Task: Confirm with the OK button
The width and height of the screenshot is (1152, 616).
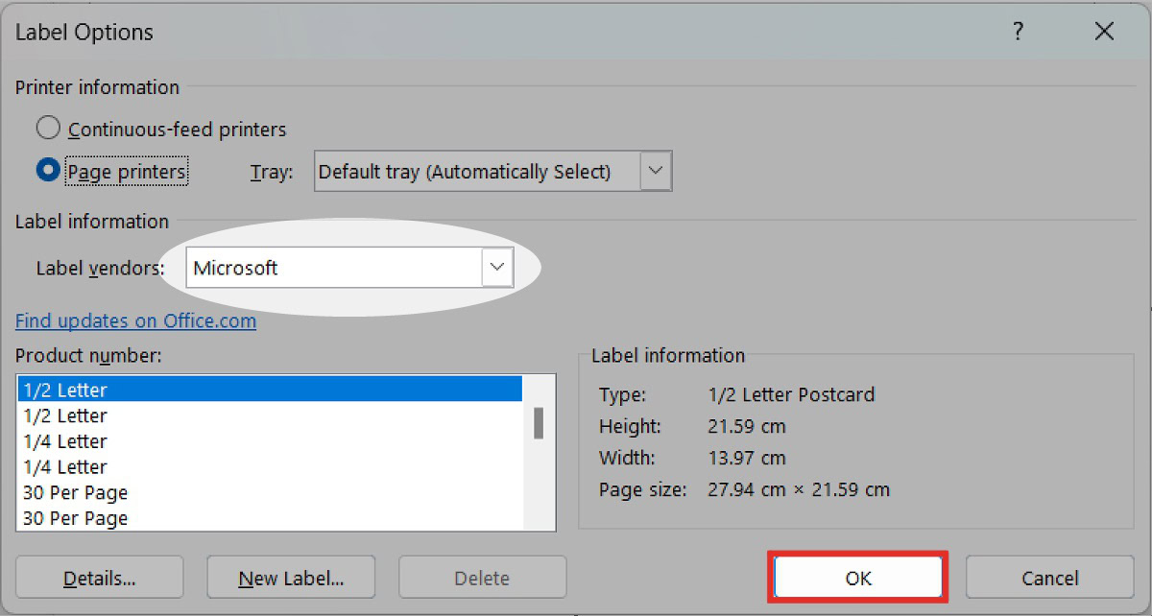Action: coord(857,578)
